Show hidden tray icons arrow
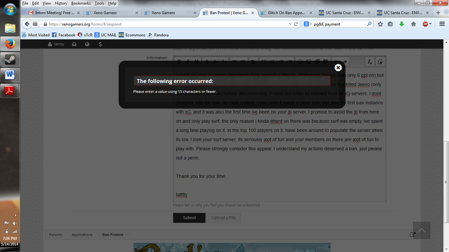Image resolution: width=449 pixels, height=252 pixels. click(x=15, y=215)
